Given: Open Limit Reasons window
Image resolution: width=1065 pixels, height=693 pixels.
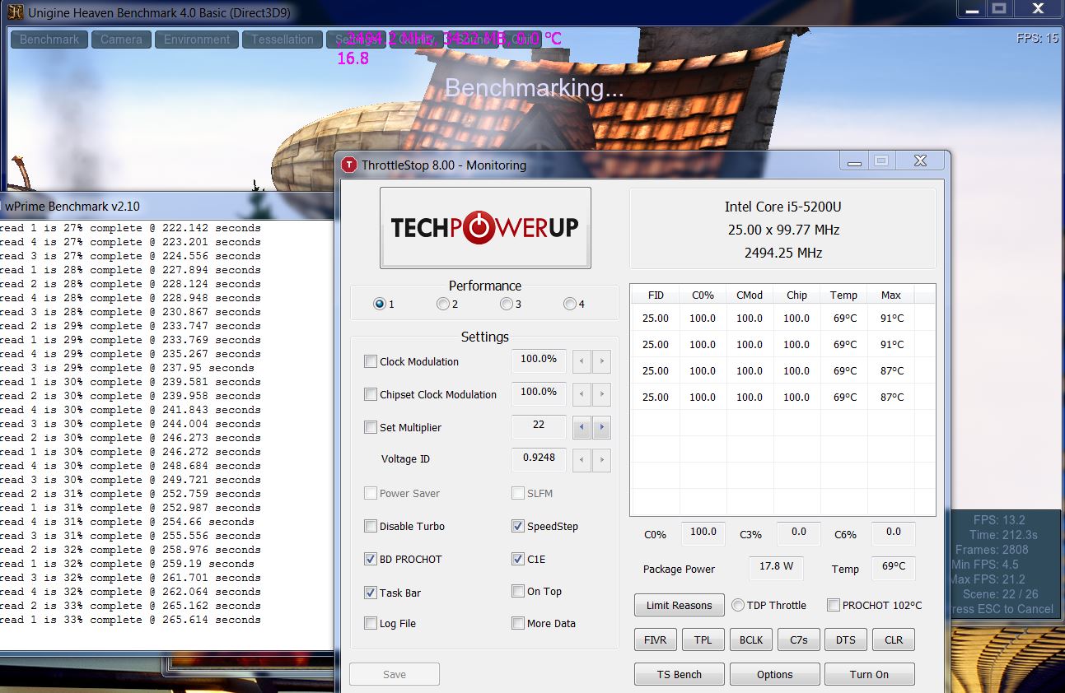Looking at the screenshot, I should 680,605.
